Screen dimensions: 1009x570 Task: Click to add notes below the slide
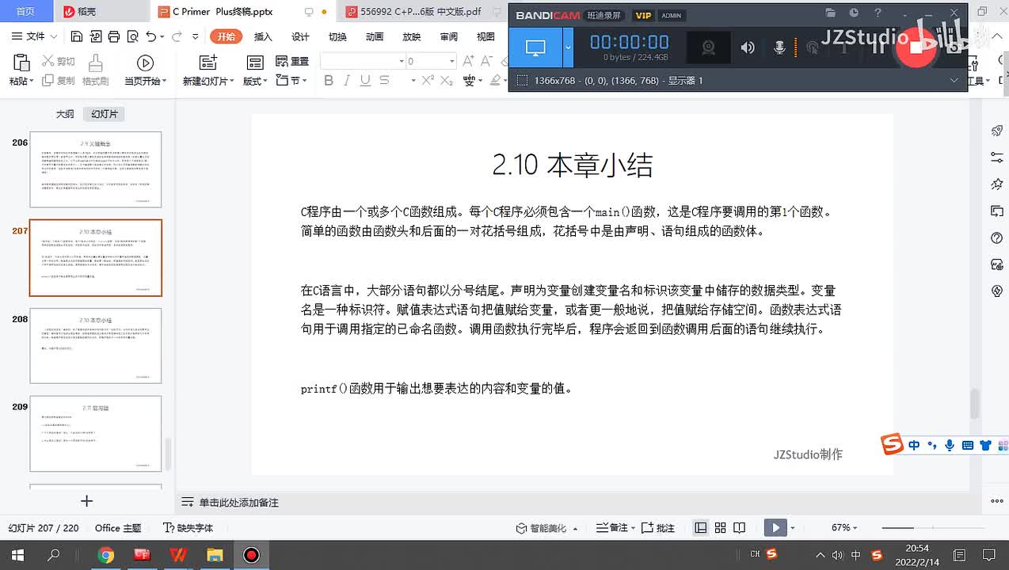(238, 503)
